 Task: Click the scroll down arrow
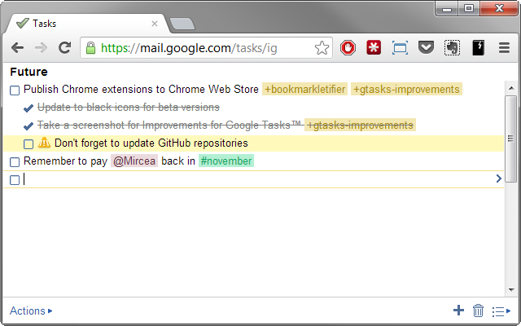click(511, 290)
